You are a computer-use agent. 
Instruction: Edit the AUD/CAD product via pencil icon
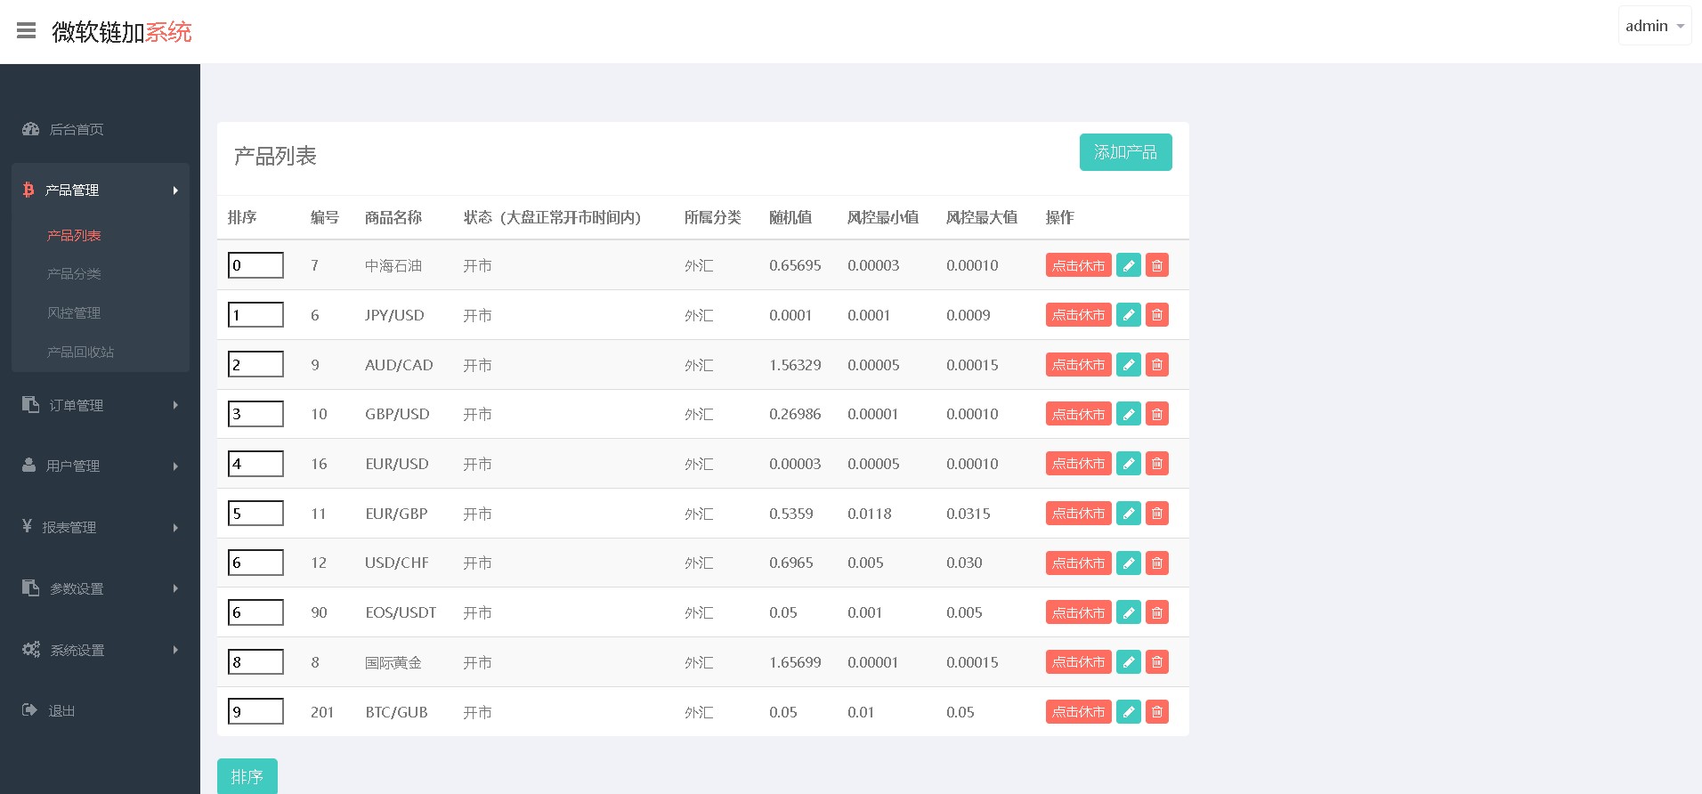coord(1128,365)
